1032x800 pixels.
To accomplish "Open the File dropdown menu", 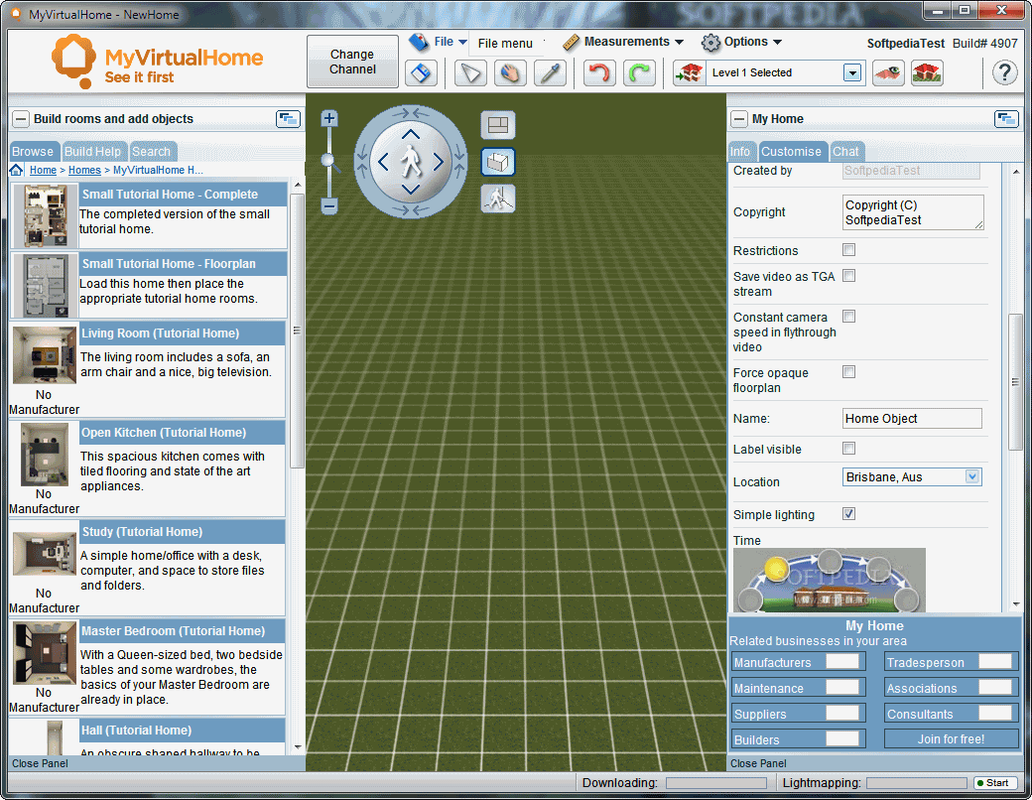I will [438, 42].
